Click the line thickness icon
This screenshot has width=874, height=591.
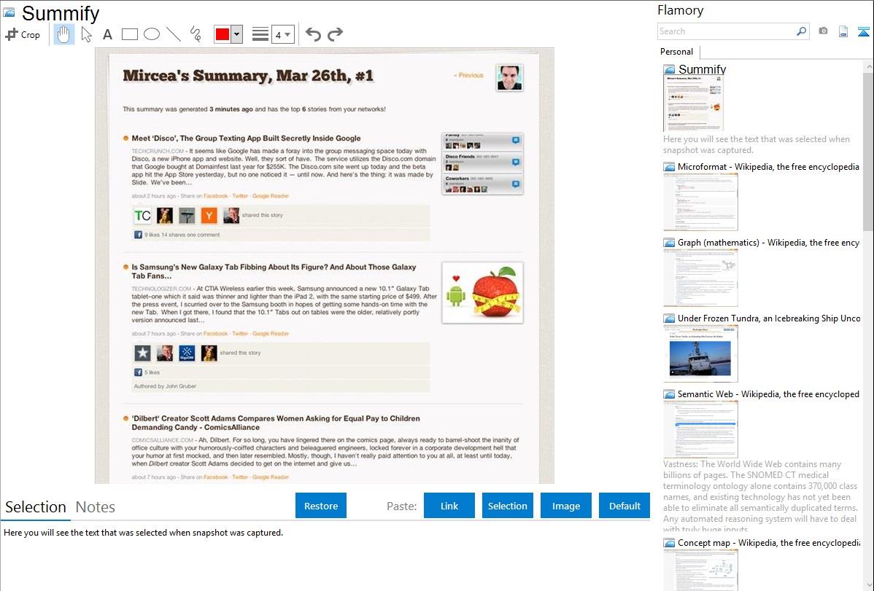(260, 34)
